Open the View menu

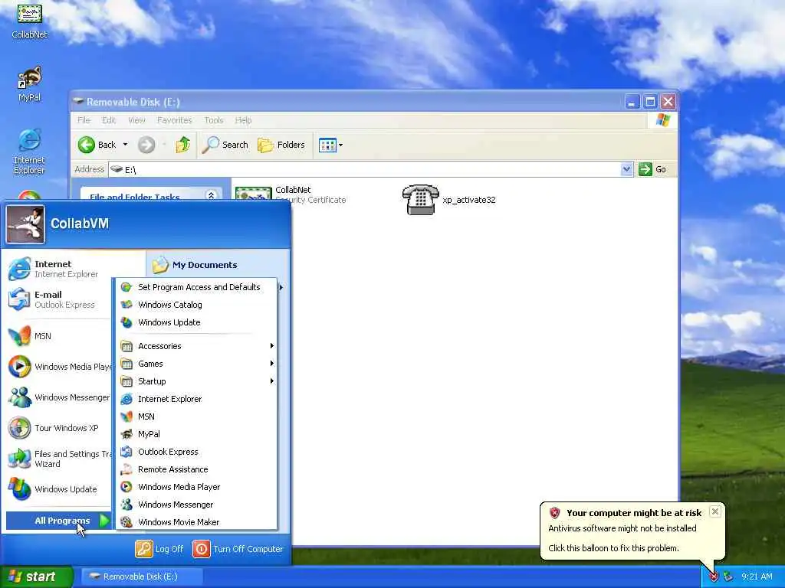pos(136,120)
